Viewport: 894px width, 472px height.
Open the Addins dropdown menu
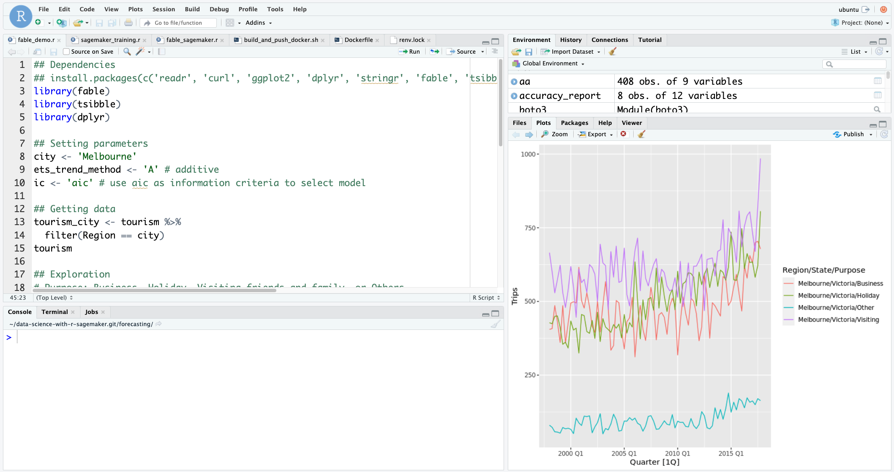coord(259,23)
